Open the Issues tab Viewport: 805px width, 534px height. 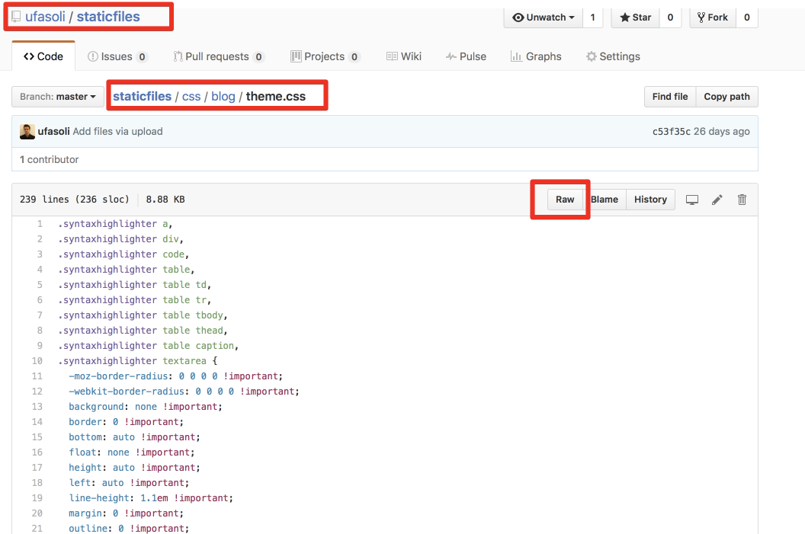(117, 56)
